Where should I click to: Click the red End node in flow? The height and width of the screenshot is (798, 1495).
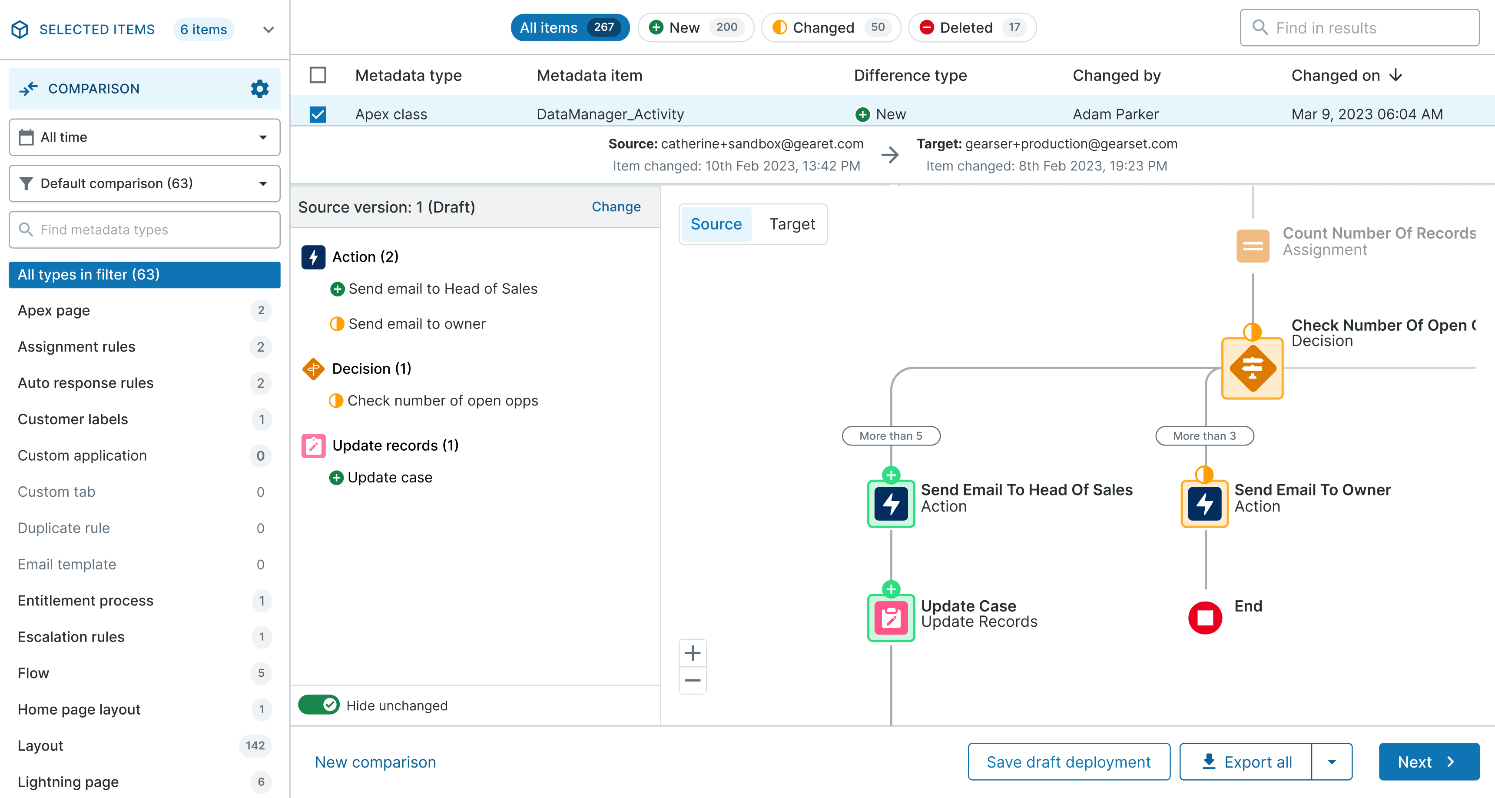pos(1205,617)
